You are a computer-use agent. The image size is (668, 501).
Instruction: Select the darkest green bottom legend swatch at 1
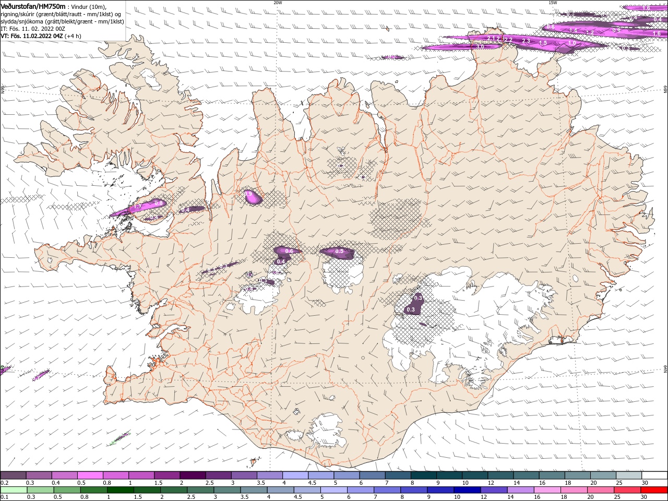point(120,490)
